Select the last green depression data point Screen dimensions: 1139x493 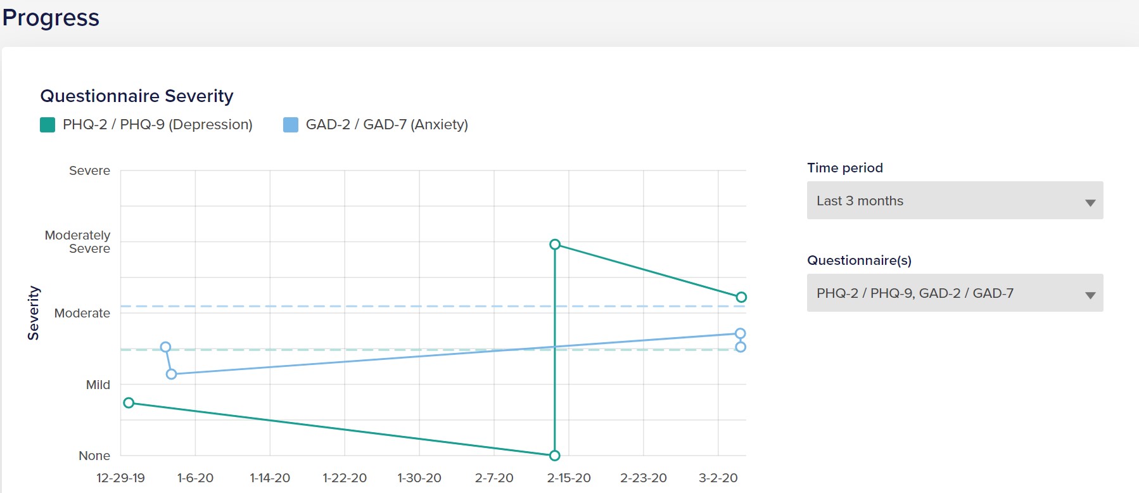coord(741,297)
